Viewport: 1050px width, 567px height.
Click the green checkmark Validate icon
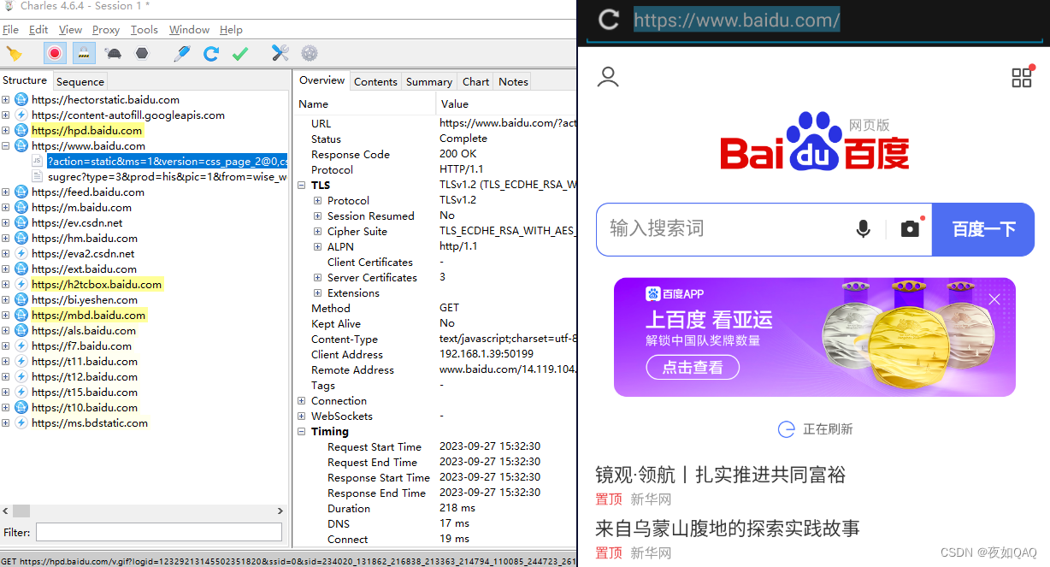[x=240, y=53]
